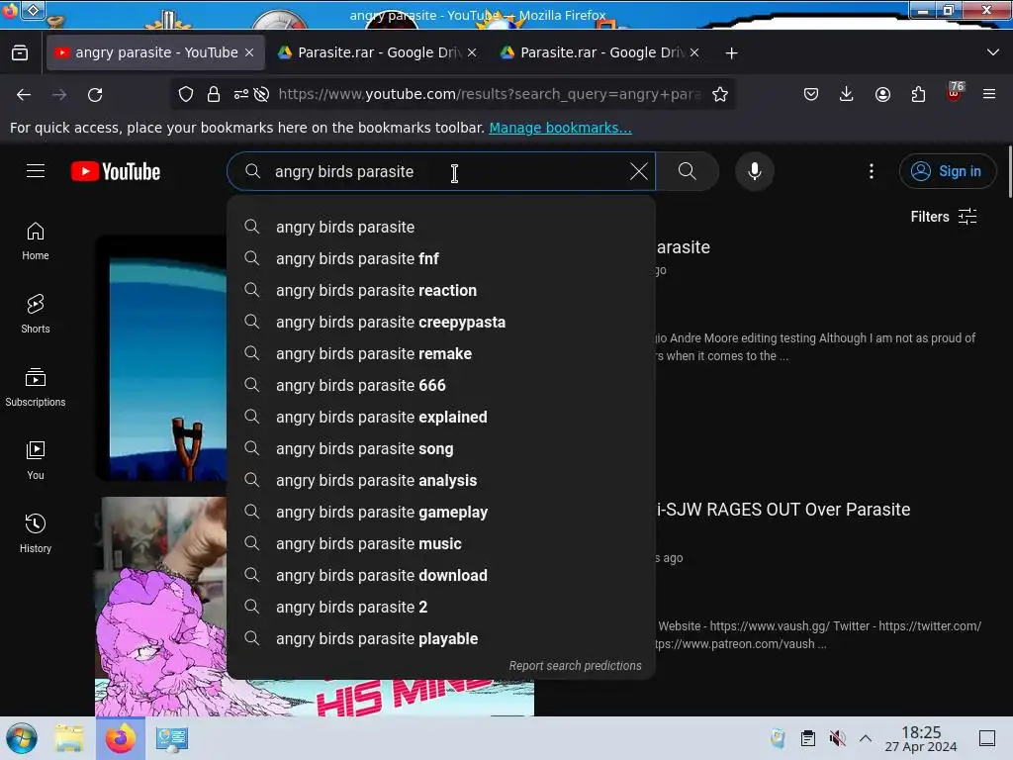Open the site permissions icon in address bar
Image resolution: width=1013 pixels, height=760 pixels.
click(x=241, y=94)
